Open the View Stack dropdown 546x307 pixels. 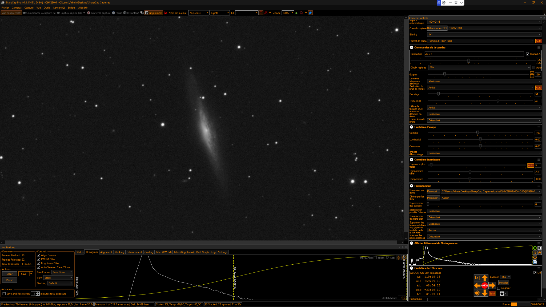(x=58, y=278)
